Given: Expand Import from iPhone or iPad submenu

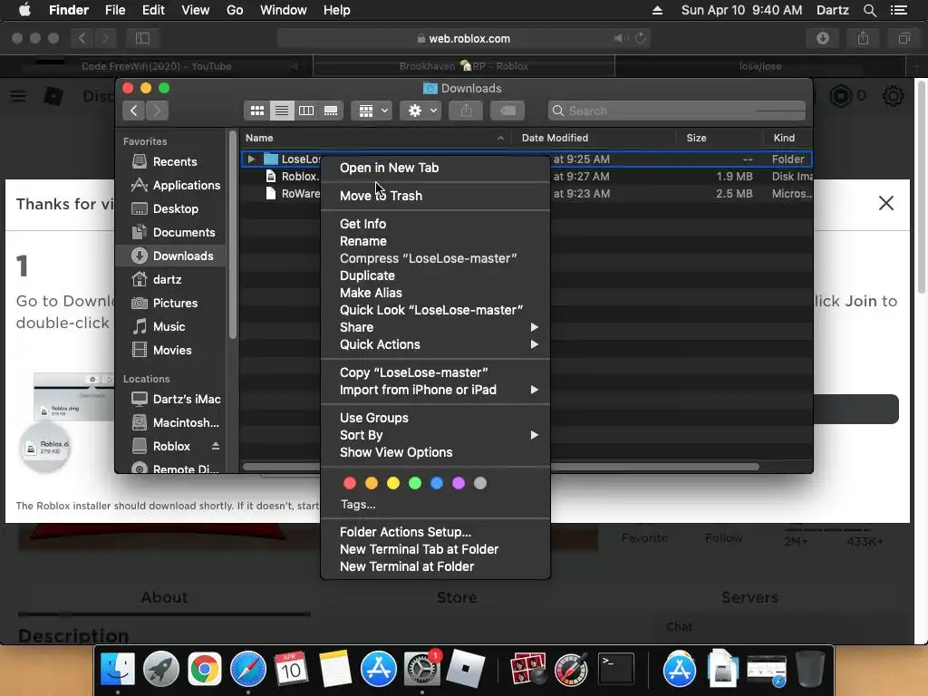Looking at the screenshot, I should (x=436, y=390).
